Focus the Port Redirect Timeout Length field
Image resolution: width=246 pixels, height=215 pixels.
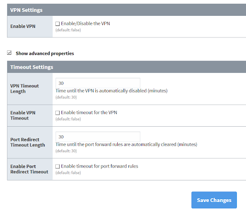tap(98, 137)
